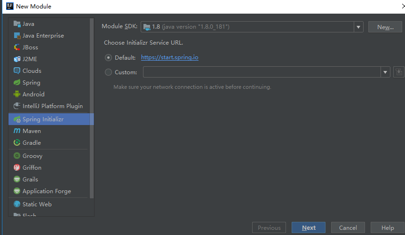Choose Groovy module type
Screen dimensions: 405x235
(49, 156)
